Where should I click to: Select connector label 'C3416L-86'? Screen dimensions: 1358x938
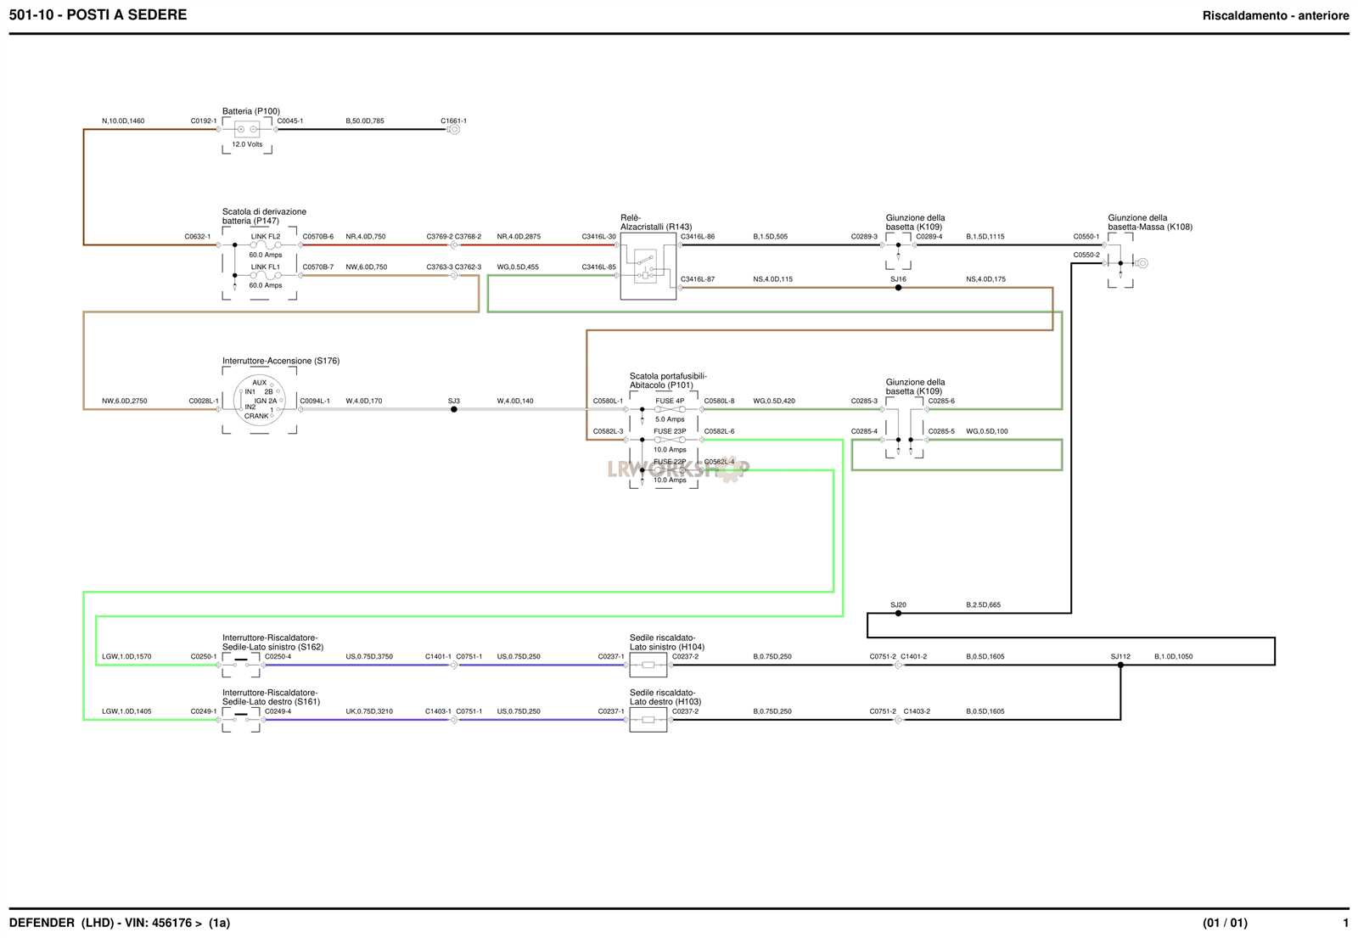(x=698, y=237)
